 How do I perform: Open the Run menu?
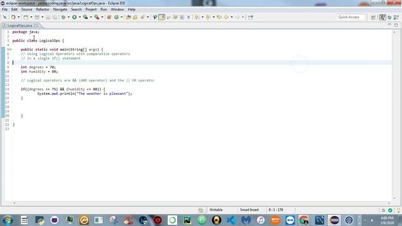coord(104,9)
